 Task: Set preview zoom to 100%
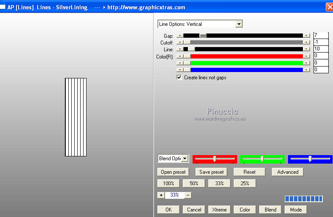coord(168,183)
